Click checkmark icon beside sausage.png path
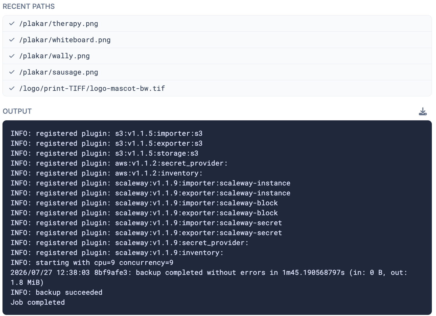The height and width of the screenshot is (316, 436). 12,72
